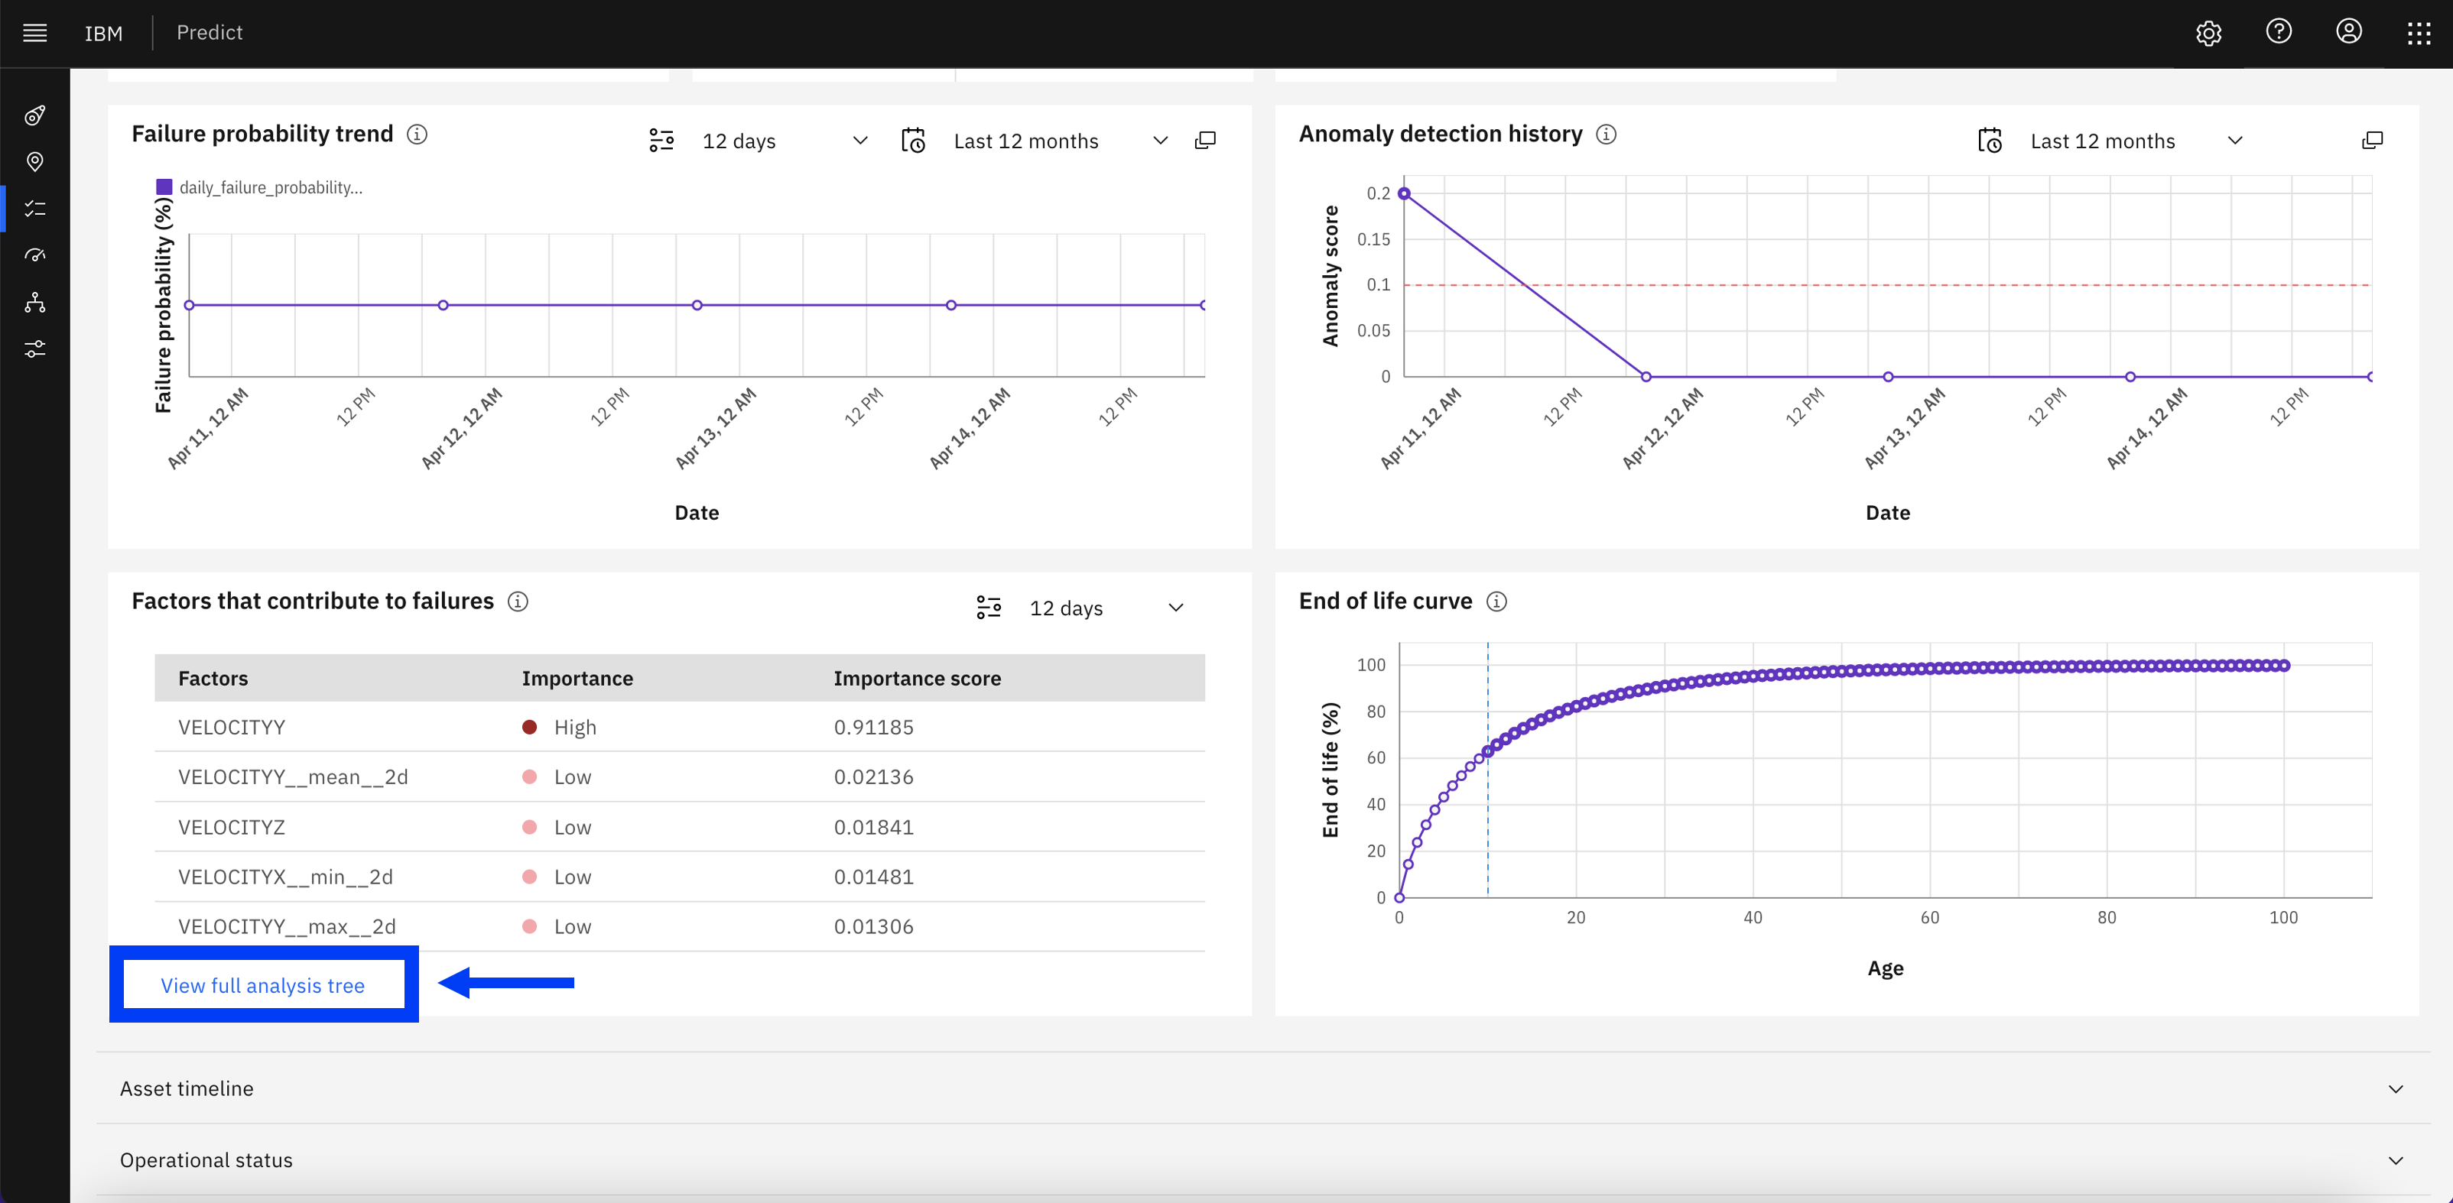Select the target icon in sidebar
2453x1203 pixels.
35,115
